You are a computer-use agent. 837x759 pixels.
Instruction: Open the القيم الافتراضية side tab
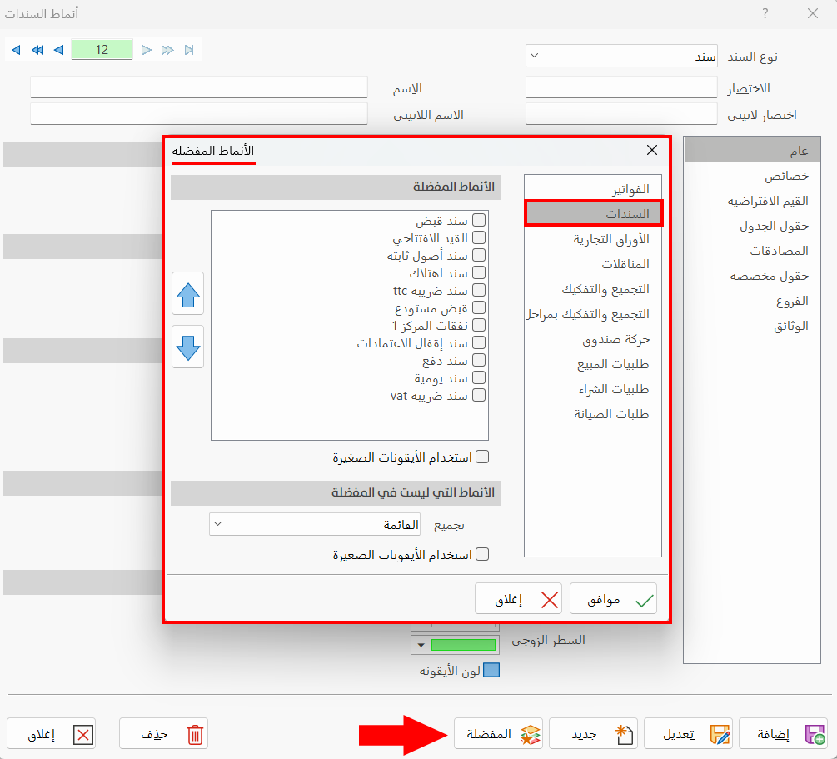pos(752,201)
